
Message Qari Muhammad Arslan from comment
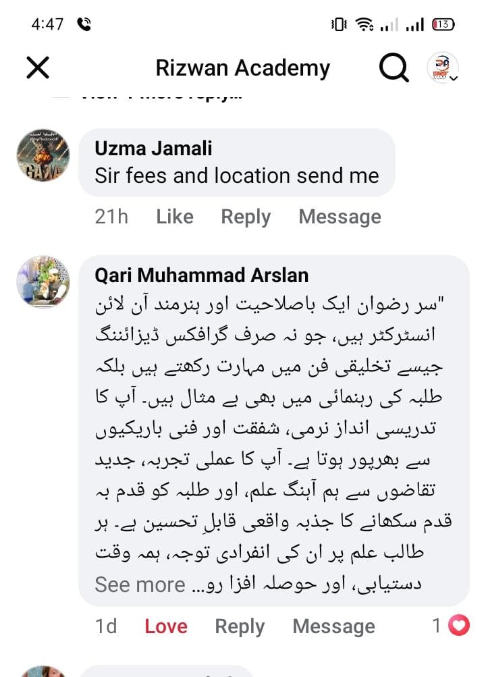tap(333, 626)
